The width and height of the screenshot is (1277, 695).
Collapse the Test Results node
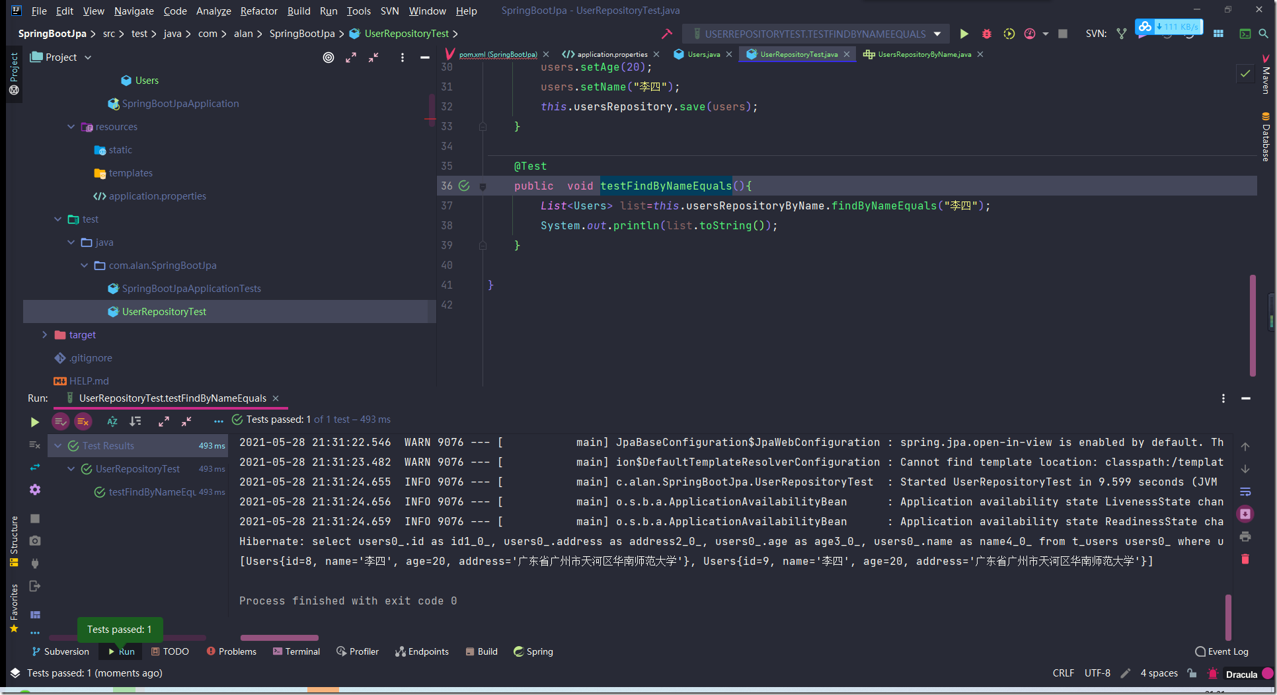(x=58, y=445)
